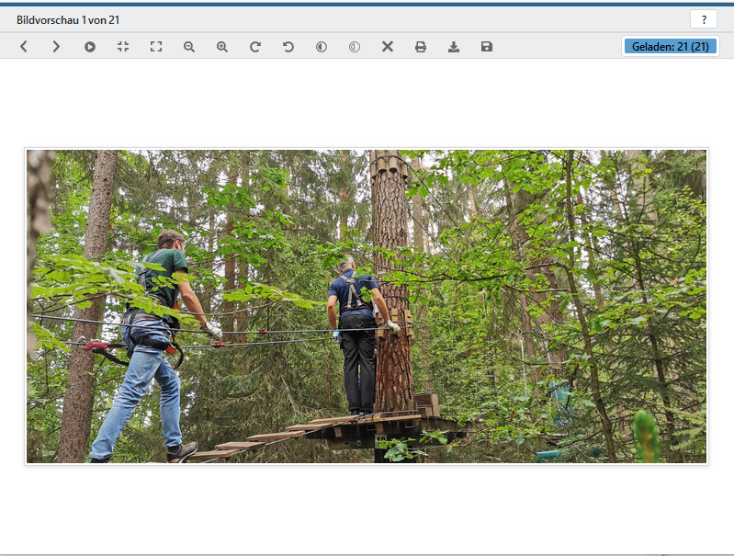
Task: Open help with the question mark button
Action: coord(703,19)
